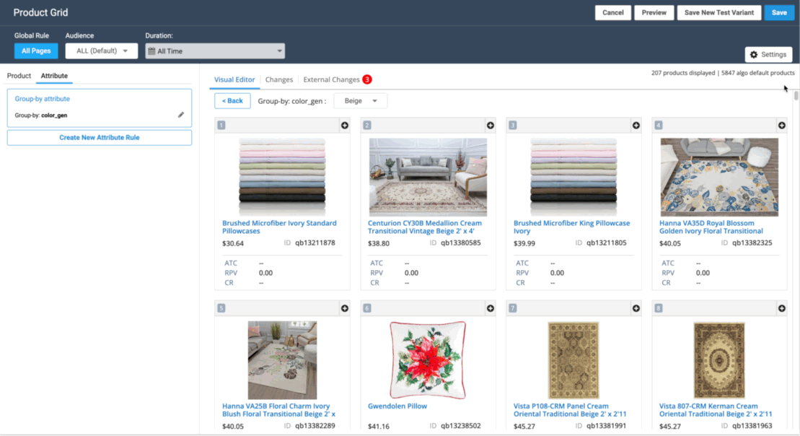Click the 207 products displayed count text
The height and width of the screenshot is (436, 800).
point(682,73)
